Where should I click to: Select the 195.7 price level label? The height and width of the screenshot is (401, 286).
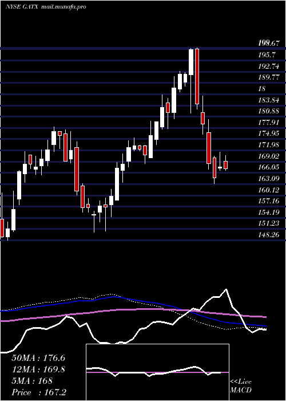(267, 55)
